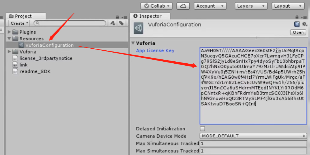This screenshot has width=310, height=155.
Task: Click the Resources folder icon
Action: (15, 38)
